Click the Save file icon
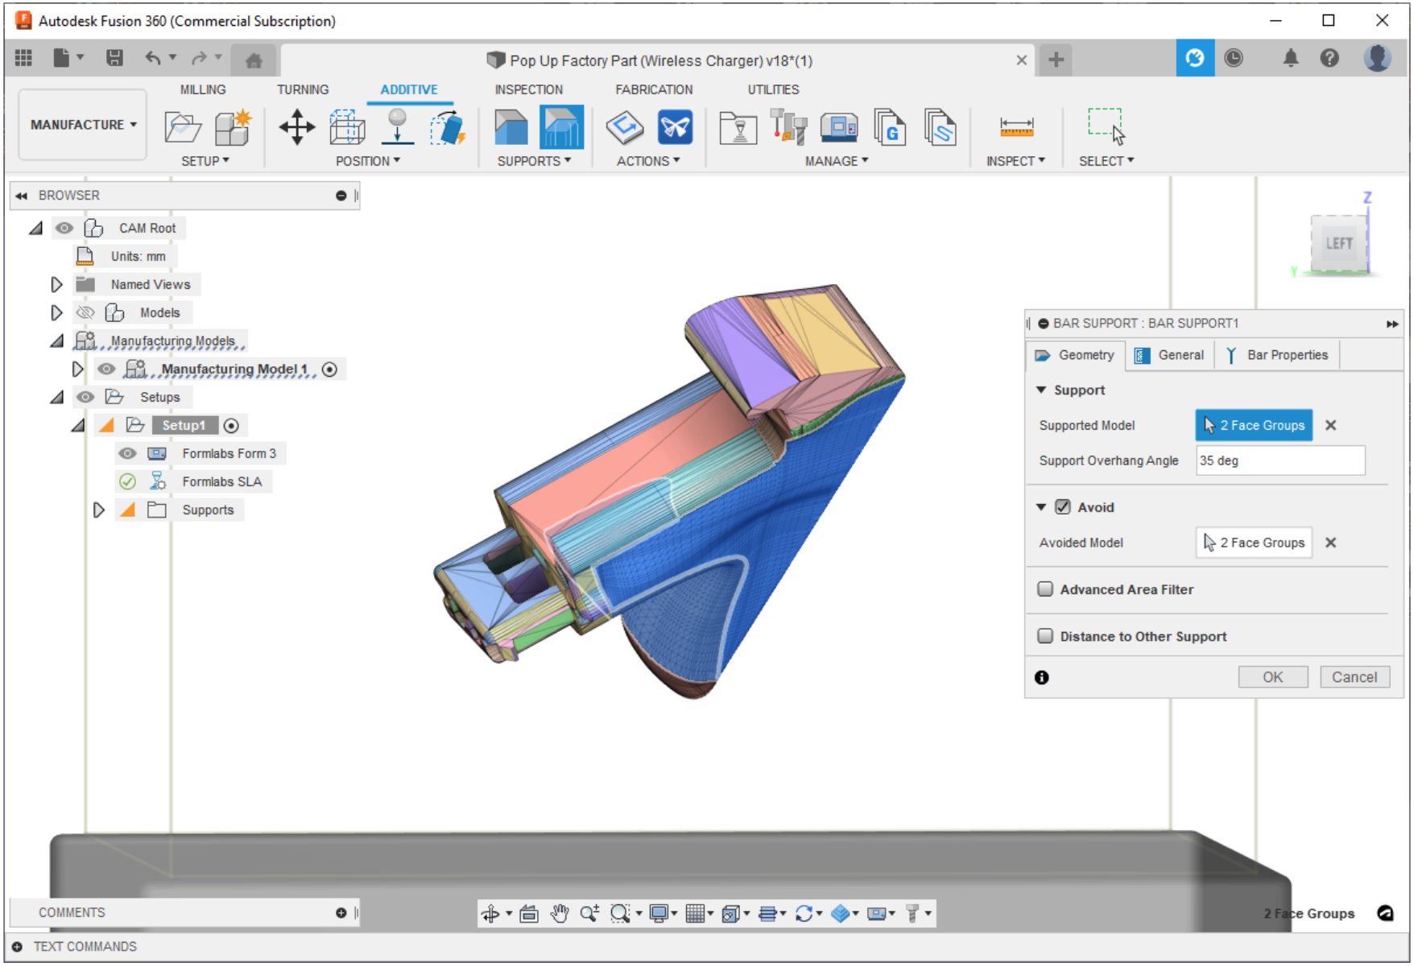This screenshot has width=1414, height=966. click(114, 58)
